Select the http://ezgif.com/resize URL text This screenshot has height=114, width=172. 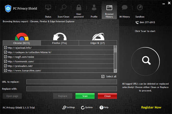[21, 57]
